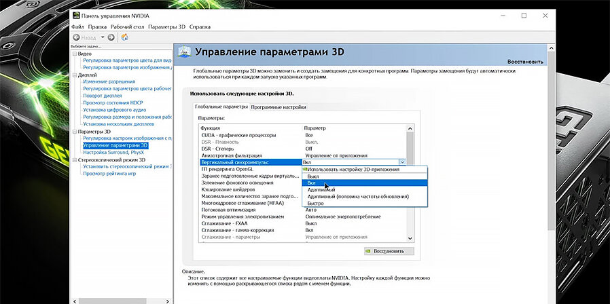Click Восстановить link in the header banner

tap(525, 62)
